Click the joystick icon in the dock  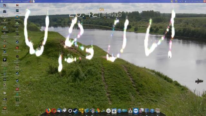pos(130,111)
